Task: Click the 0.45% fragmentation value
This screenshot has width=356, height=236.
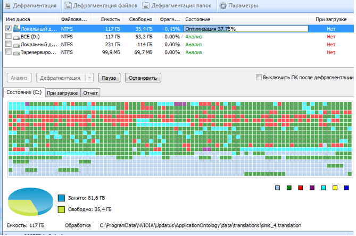Action: [172, 29]
